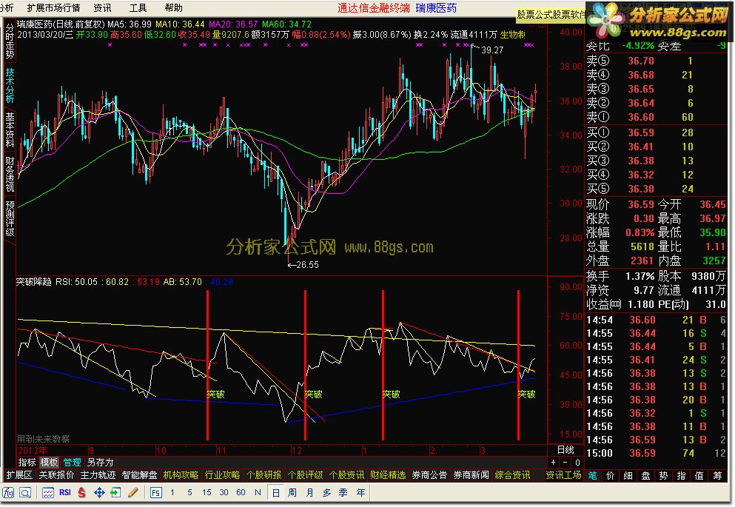This screenshot has height=507, width=735.
Task: Select the 多 multi-period button
Action: [326, 492]
